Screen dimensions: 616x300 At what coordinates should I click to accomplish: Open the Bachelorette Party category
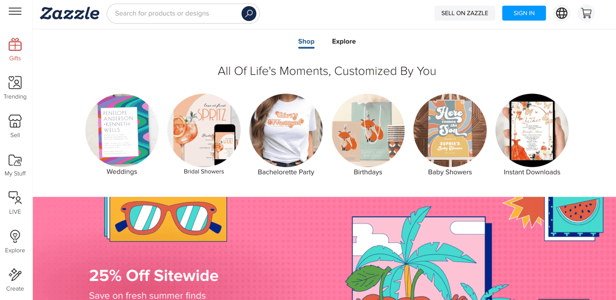coord(286,130)
